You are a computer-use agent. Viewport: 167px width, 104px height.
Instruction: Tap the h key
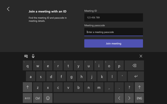[82, 76]
